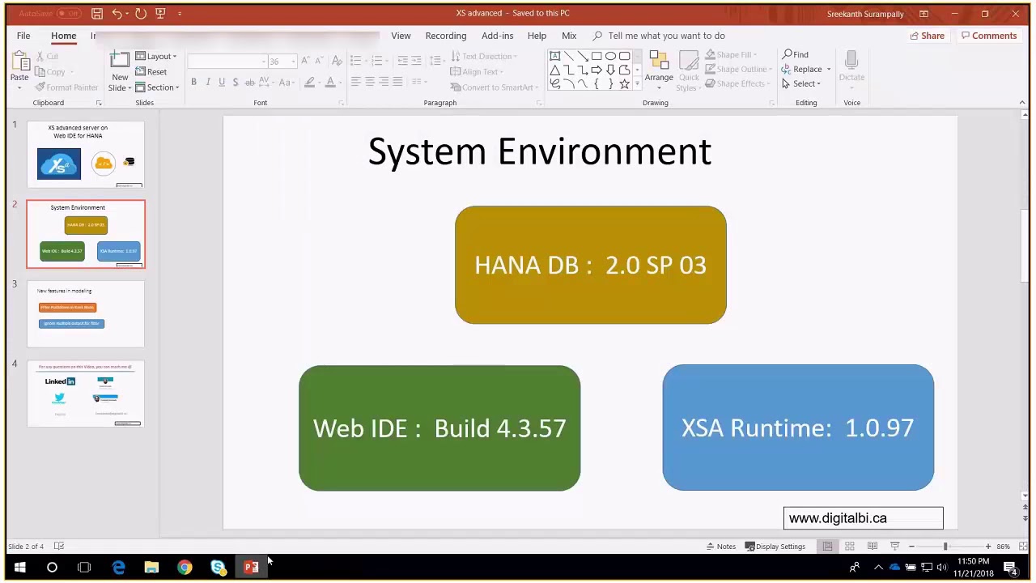Select the Rectangle shape

597,57
